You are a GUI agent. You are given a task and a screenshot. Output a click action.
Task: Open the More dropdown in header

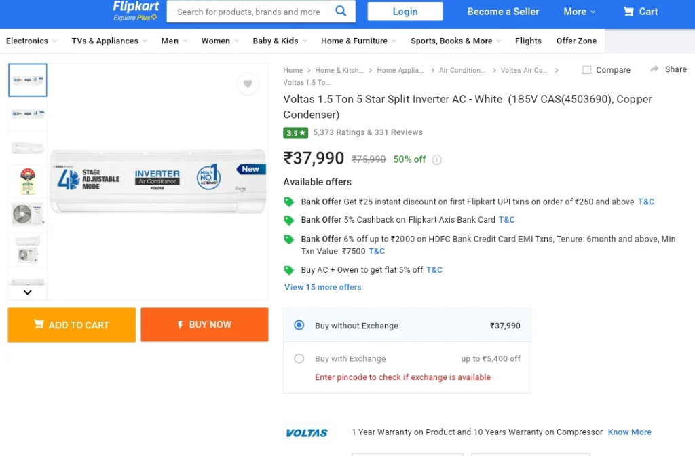(x=580, y=12)
